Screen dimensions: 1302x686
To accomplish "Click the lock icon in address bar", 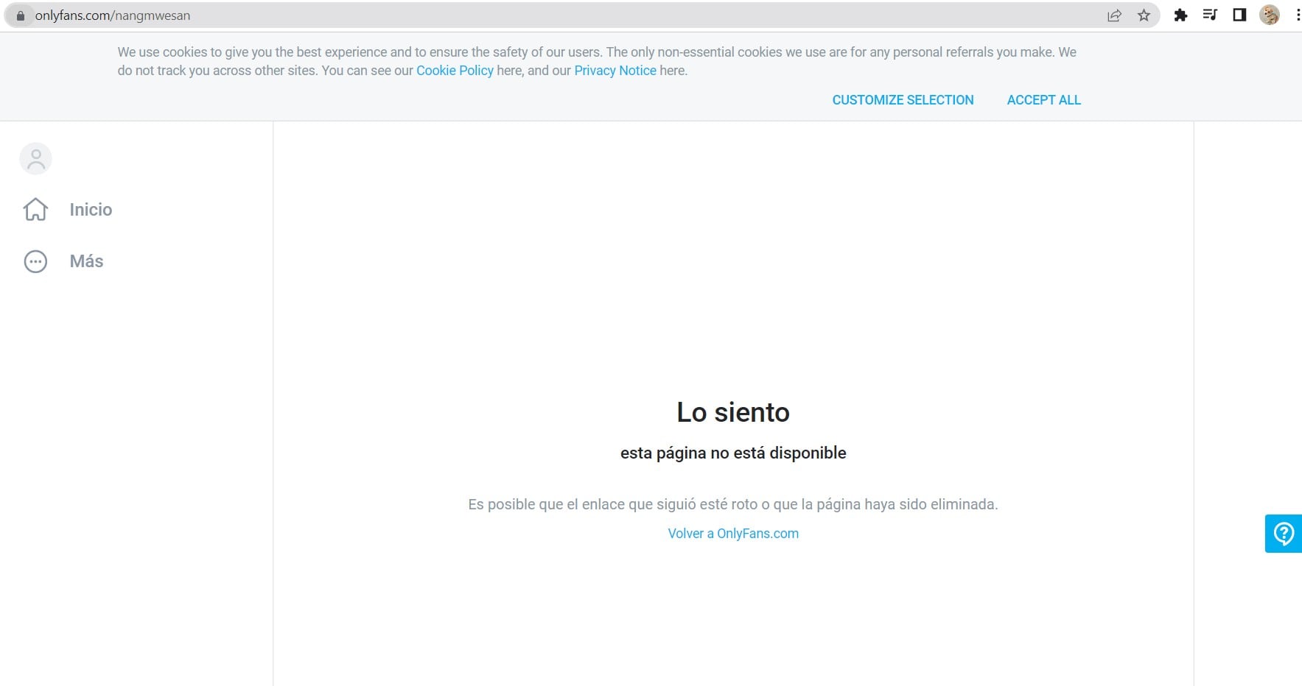I will pos(21,15).
